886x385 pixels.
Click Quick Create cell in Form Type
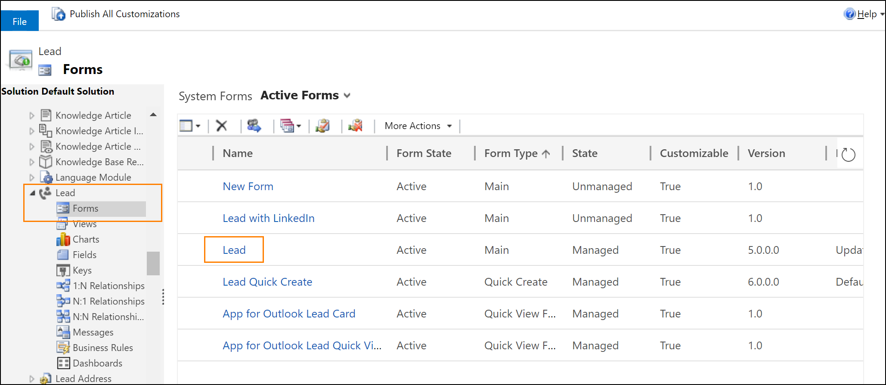point(516,282)
